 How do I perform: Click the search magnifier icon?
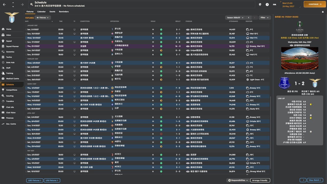[x=32, y=4]
